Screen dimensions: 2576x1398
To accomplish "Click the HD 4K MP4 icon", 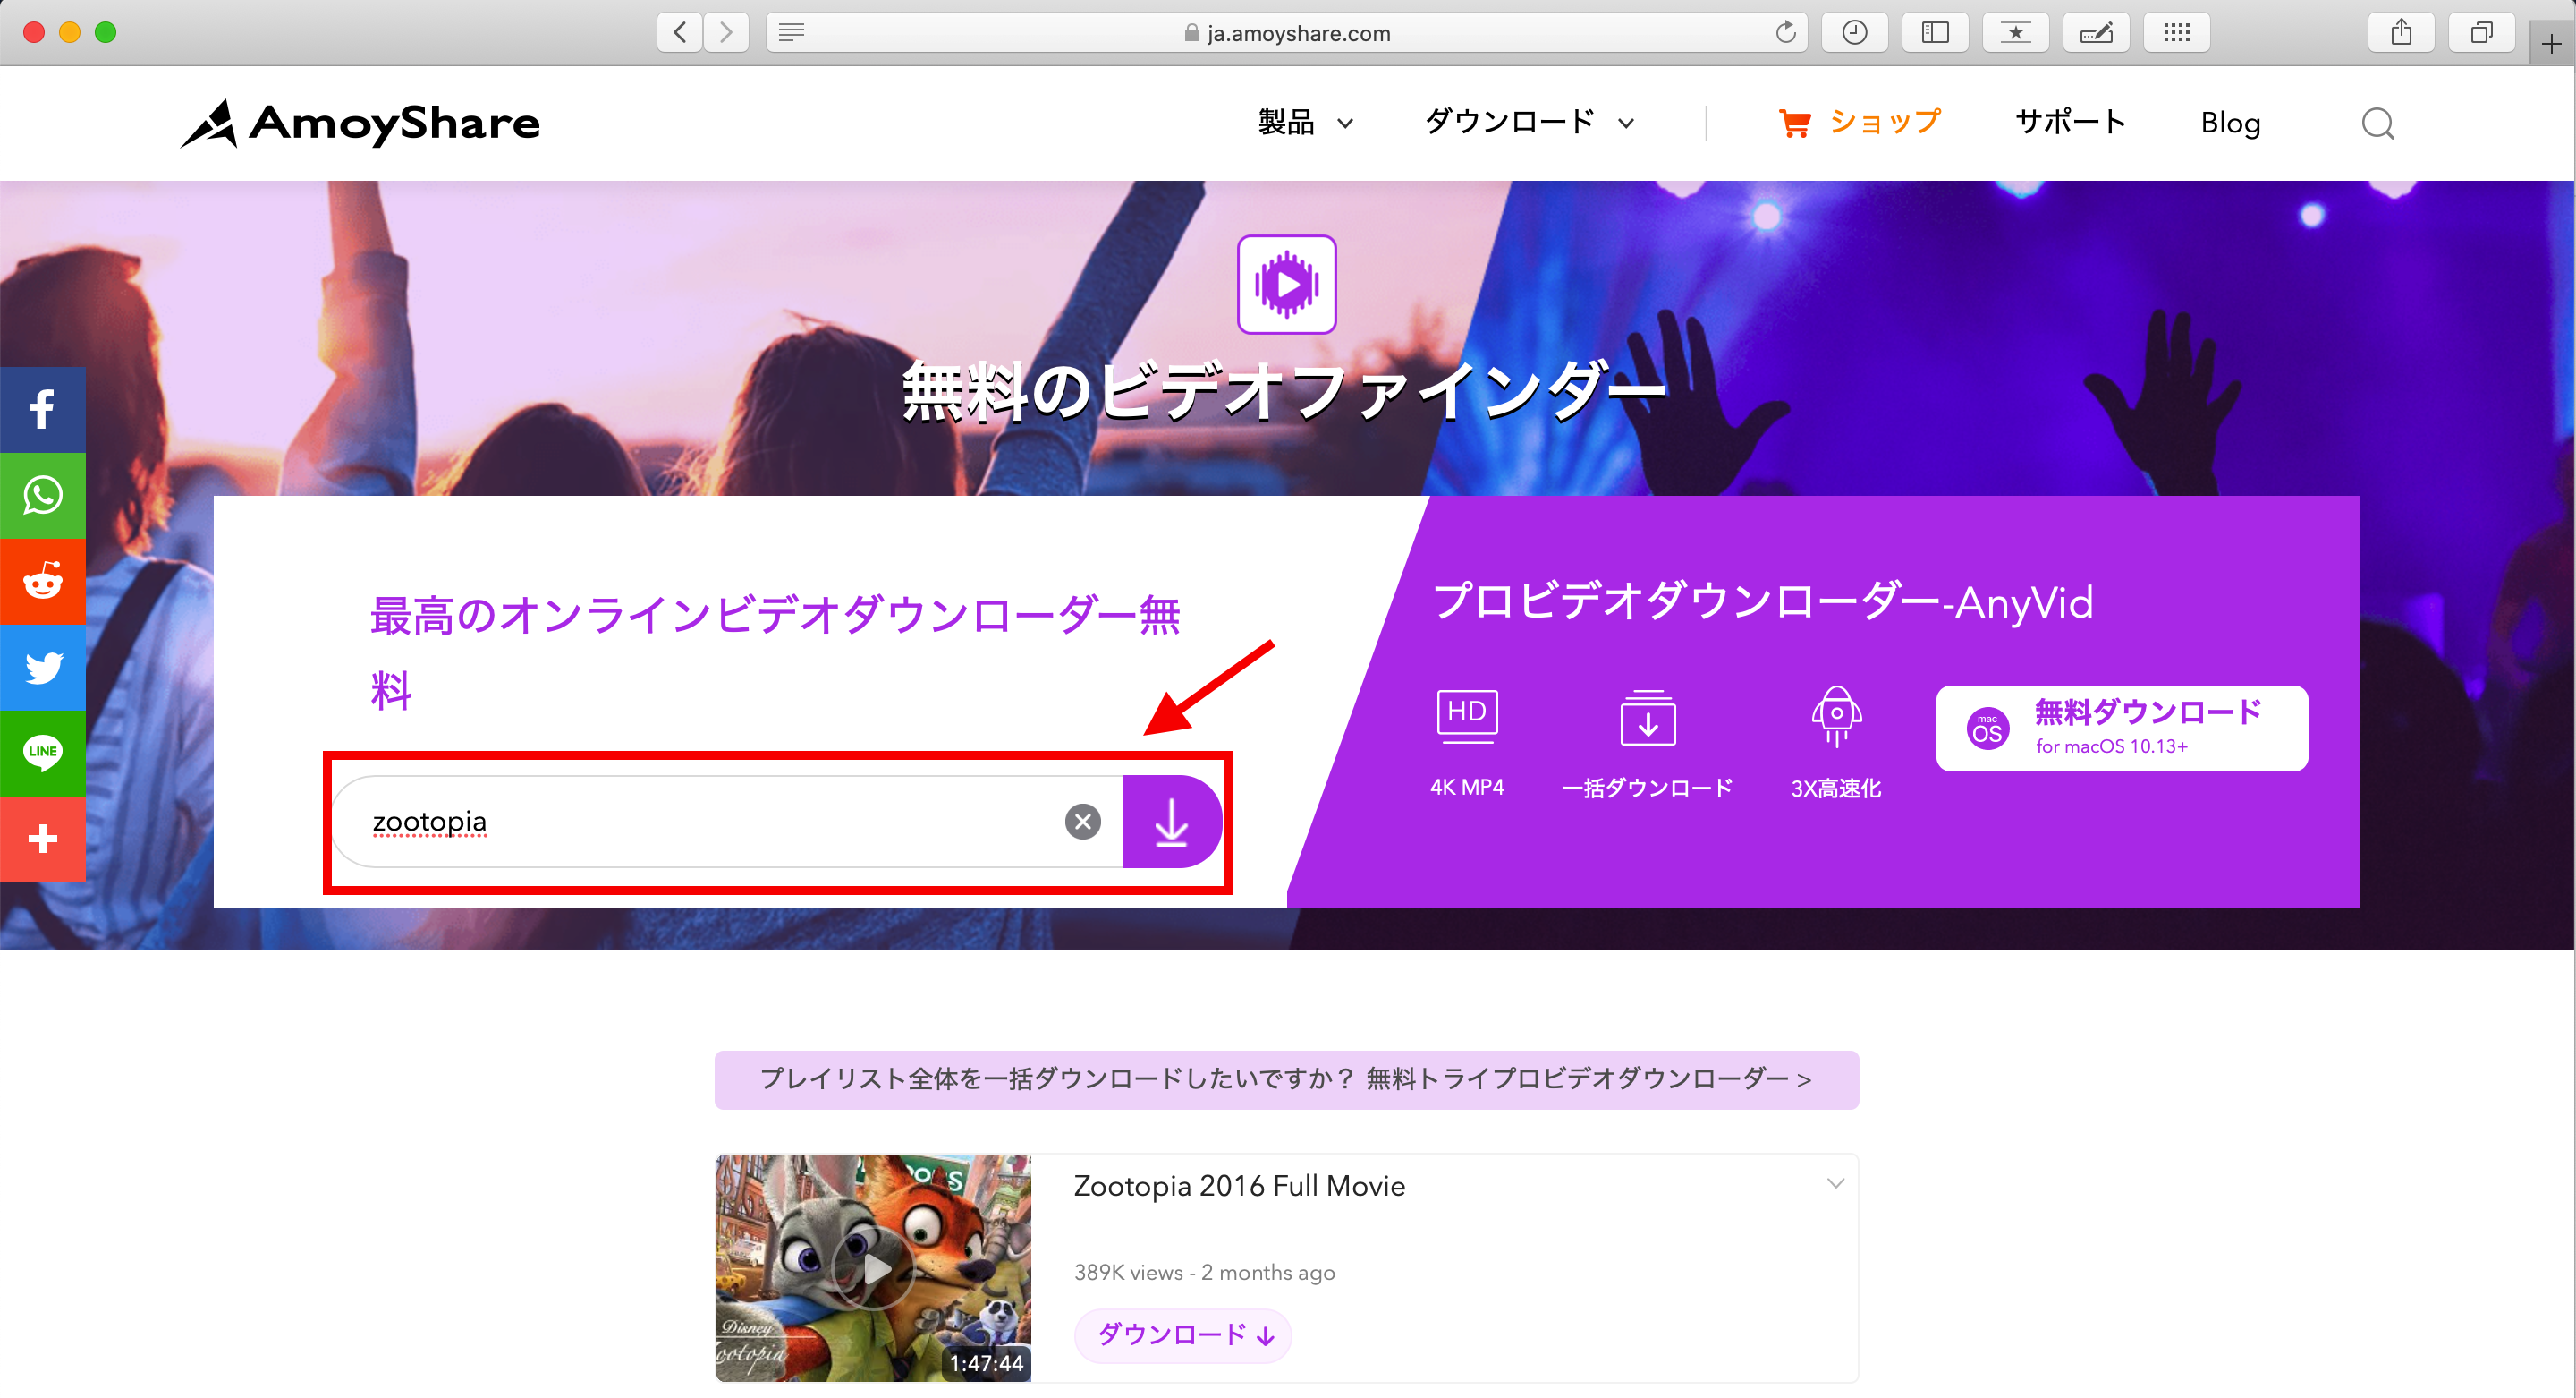I will click(1466, 715).
